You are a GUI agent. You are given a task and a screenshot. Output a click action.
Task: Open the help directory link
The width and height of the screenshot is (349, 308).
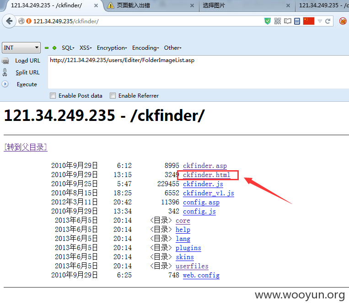pyautogui.click(x=183, y=230)
